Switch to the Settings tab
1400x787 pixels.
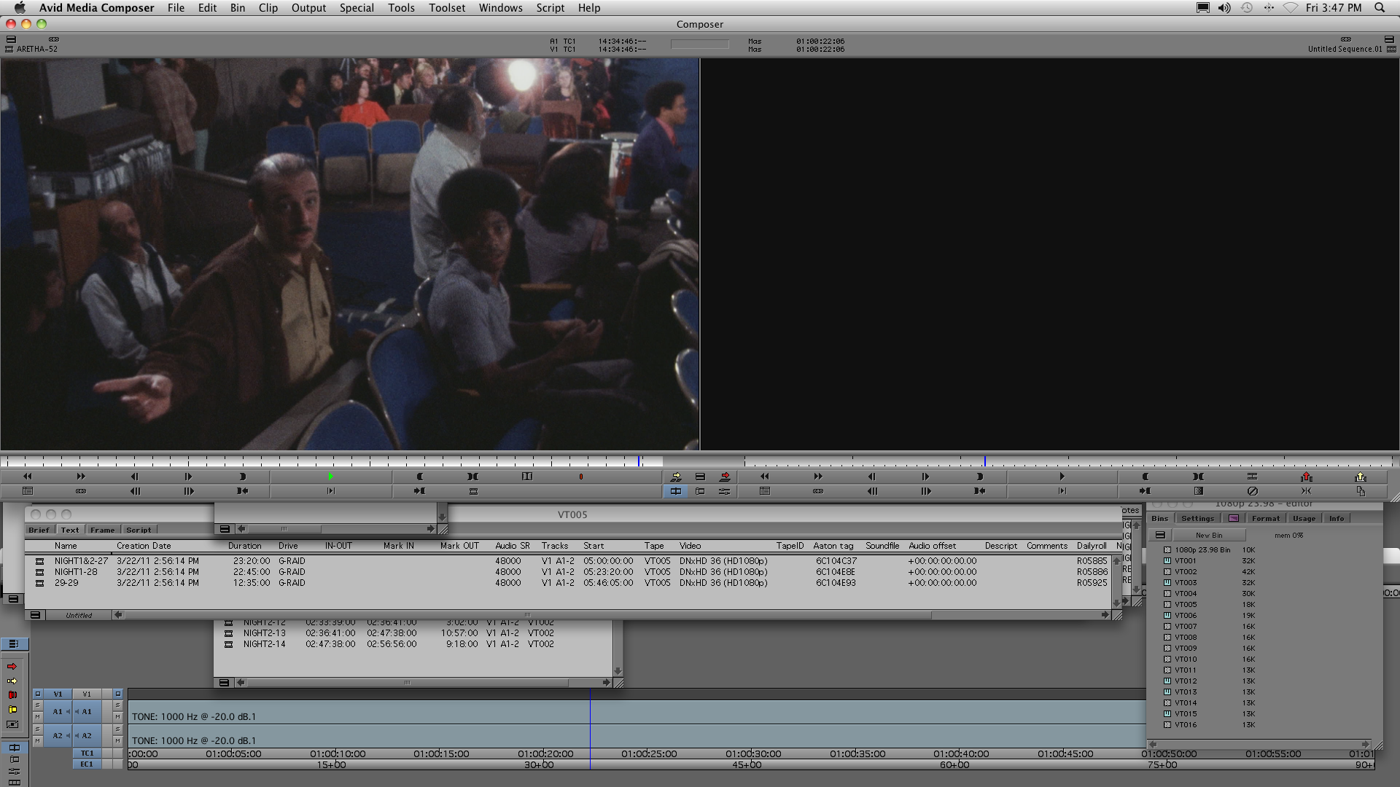pyautogui.click(x=1197, y=519)
